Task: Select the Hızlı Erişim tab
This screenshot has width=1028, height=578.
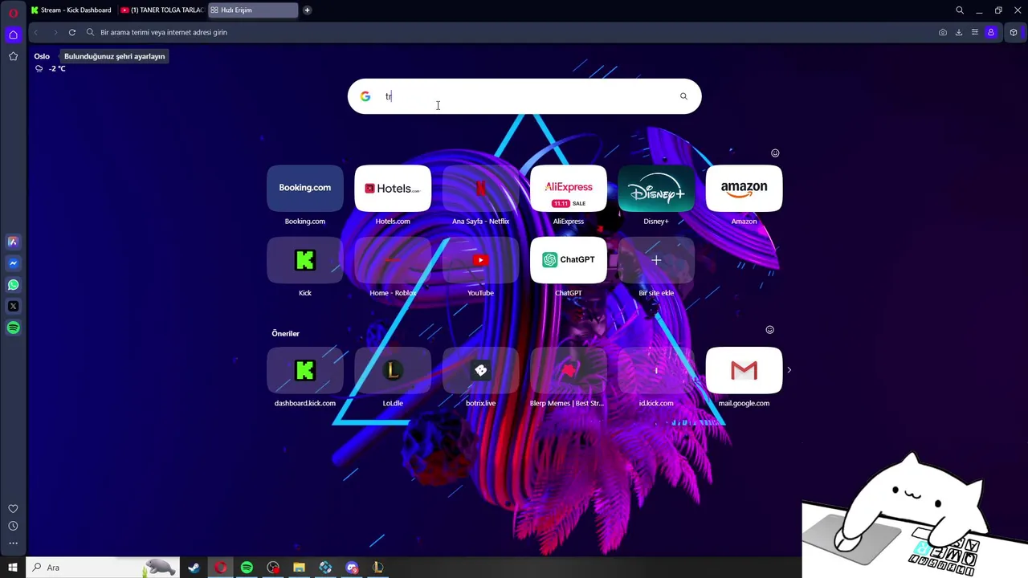Action: 252,10
